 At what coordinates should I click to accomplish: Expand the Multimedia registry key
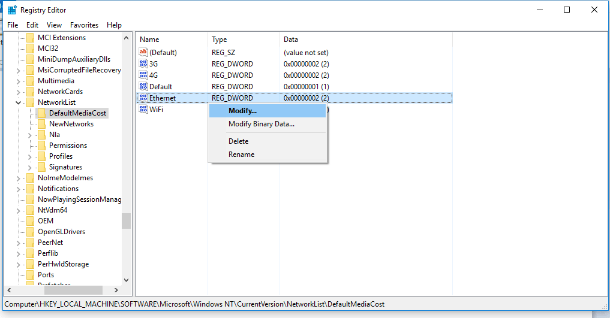pyautogui.click(x=19, y=81)
